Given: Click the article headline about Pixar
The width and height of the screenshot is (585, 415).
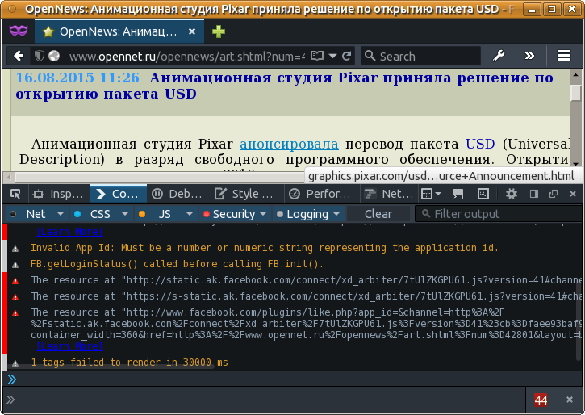Looking at the screenshot, I should tap(284, 86).
